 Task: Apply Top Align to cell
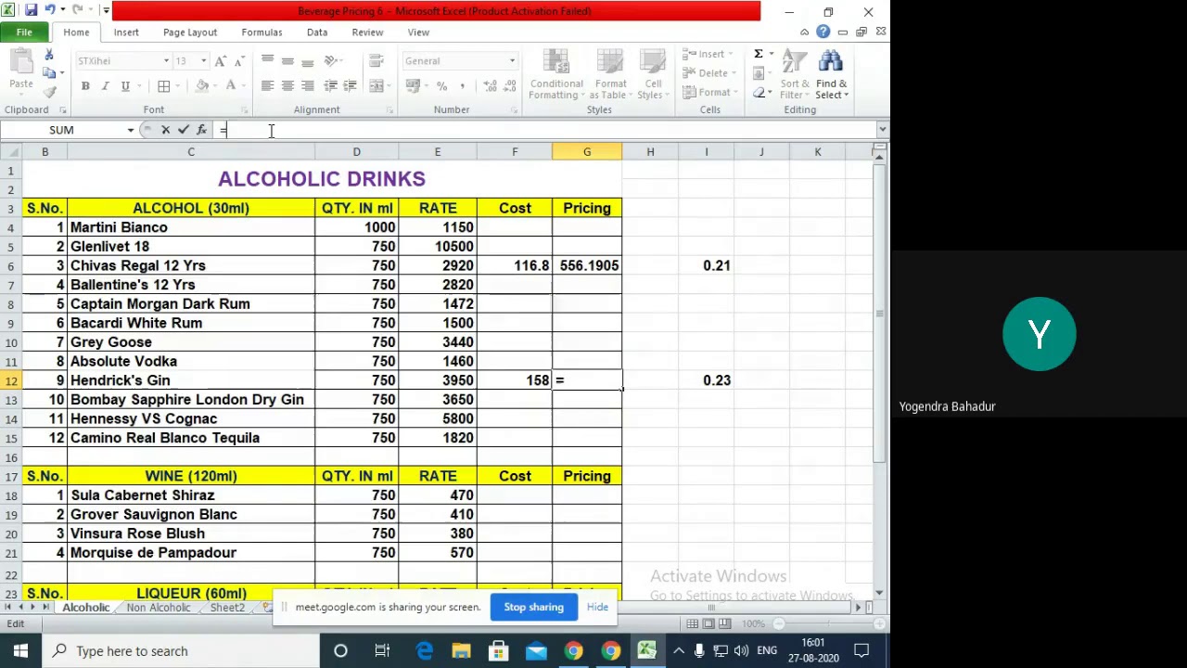coord(267,61)
